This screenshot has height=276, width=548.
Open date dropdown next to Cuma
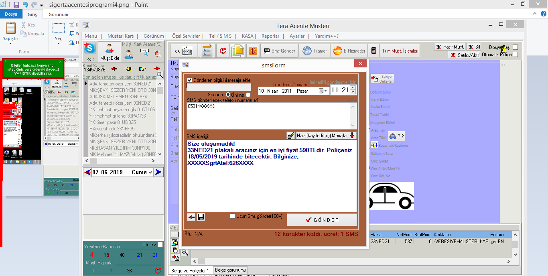[x=150, y=172]
